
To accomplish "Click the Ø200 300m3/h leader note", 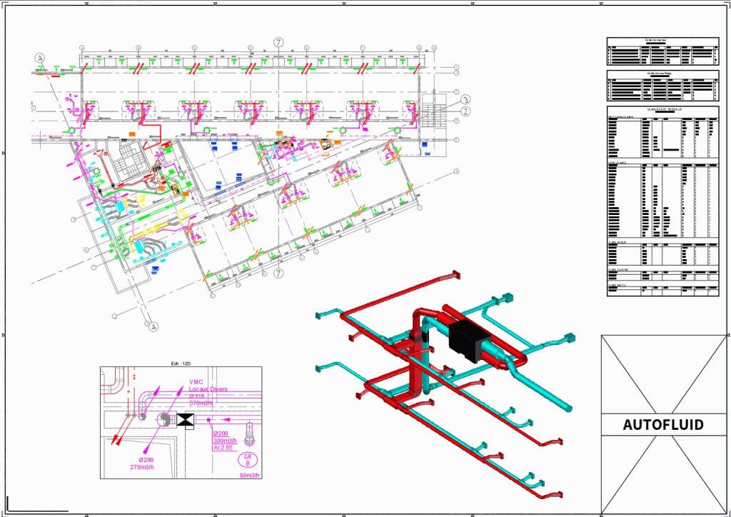I will tap(224, 438).
